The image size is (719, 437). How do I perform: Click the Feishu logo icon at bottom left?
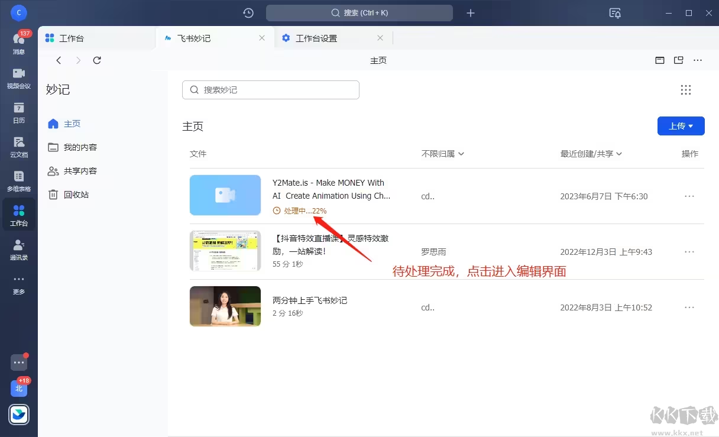[x=19, y=415]
